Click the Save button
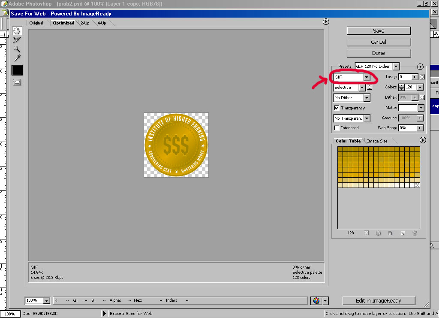Image resolution: width=439 pixels, height=318 pixels. 379,31
